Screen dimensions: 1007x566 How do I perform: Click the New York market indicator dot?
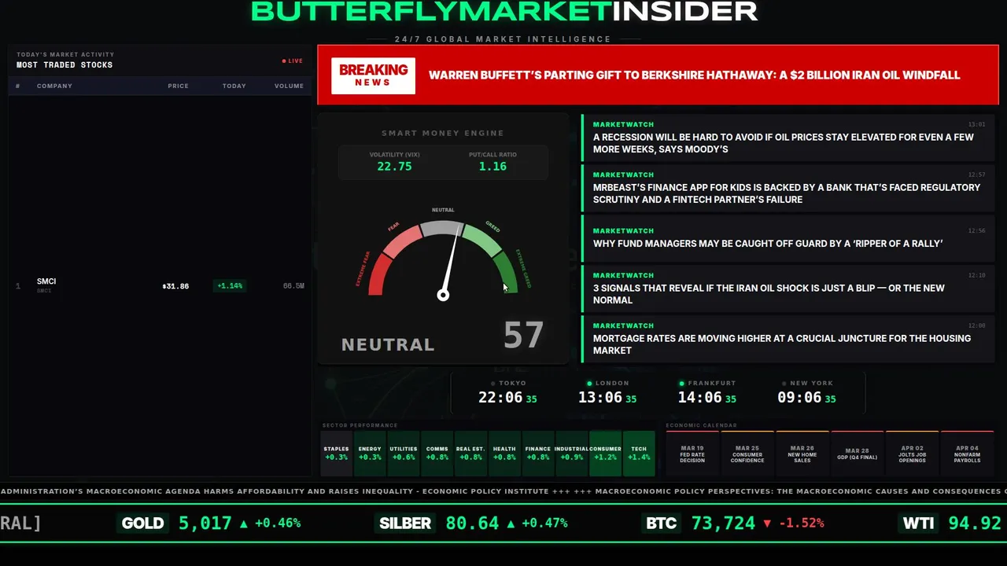coord(784,384)
